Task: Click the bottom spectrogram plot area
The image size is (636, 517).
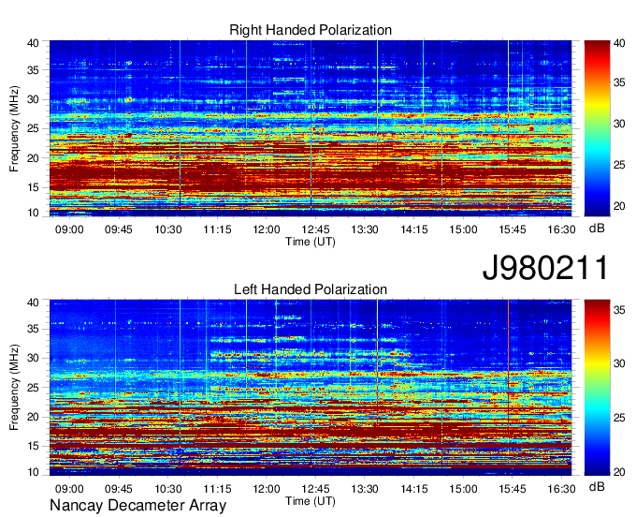Action: (311, 388)
